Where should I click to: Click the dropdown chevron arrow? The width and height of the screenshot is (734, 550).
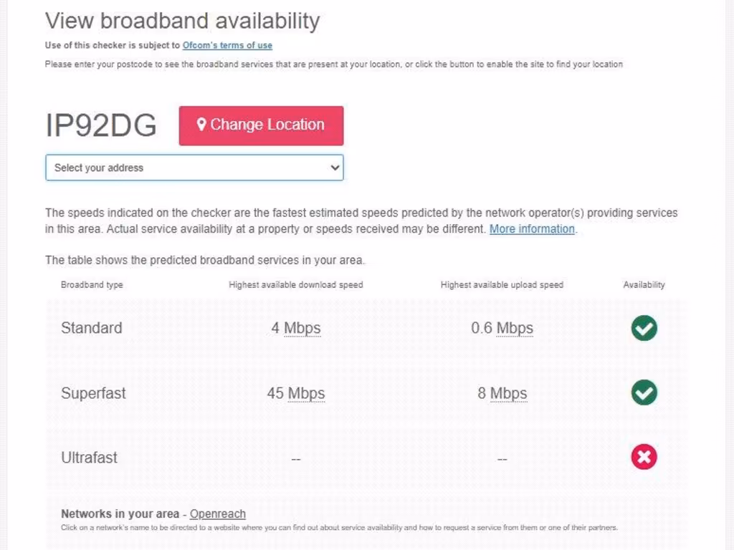[x=334, y=168]
